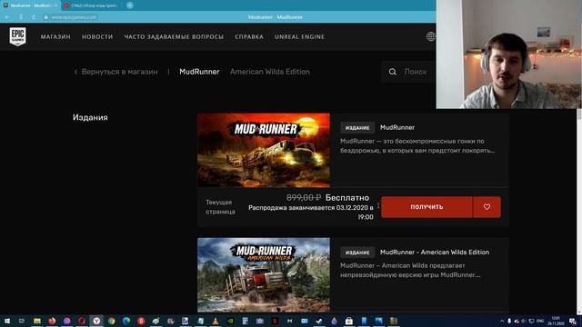
Task: Open the taskbar clock and date
Action: click(556, 321)
